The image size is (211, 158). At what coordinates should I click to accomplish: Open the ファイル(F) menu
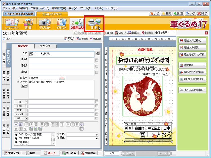10,8
